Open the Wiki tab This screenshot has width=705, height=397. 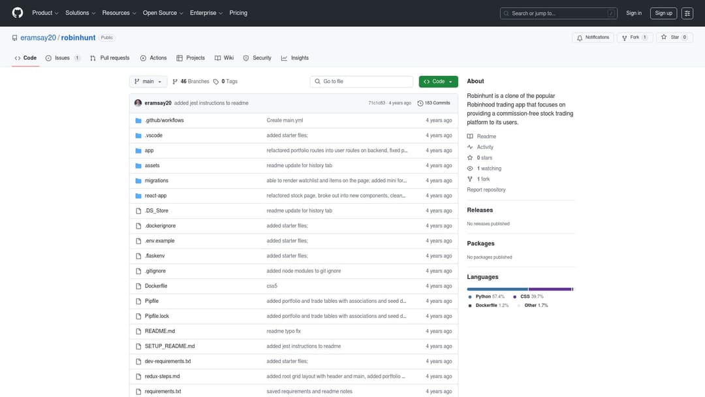(224, 58)
